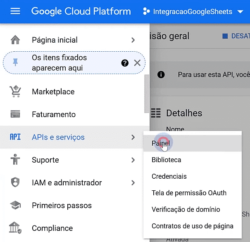
Task: Expand IAM e administrador submenu arrow
Action: pyautogui.click(x=133, y=183)
